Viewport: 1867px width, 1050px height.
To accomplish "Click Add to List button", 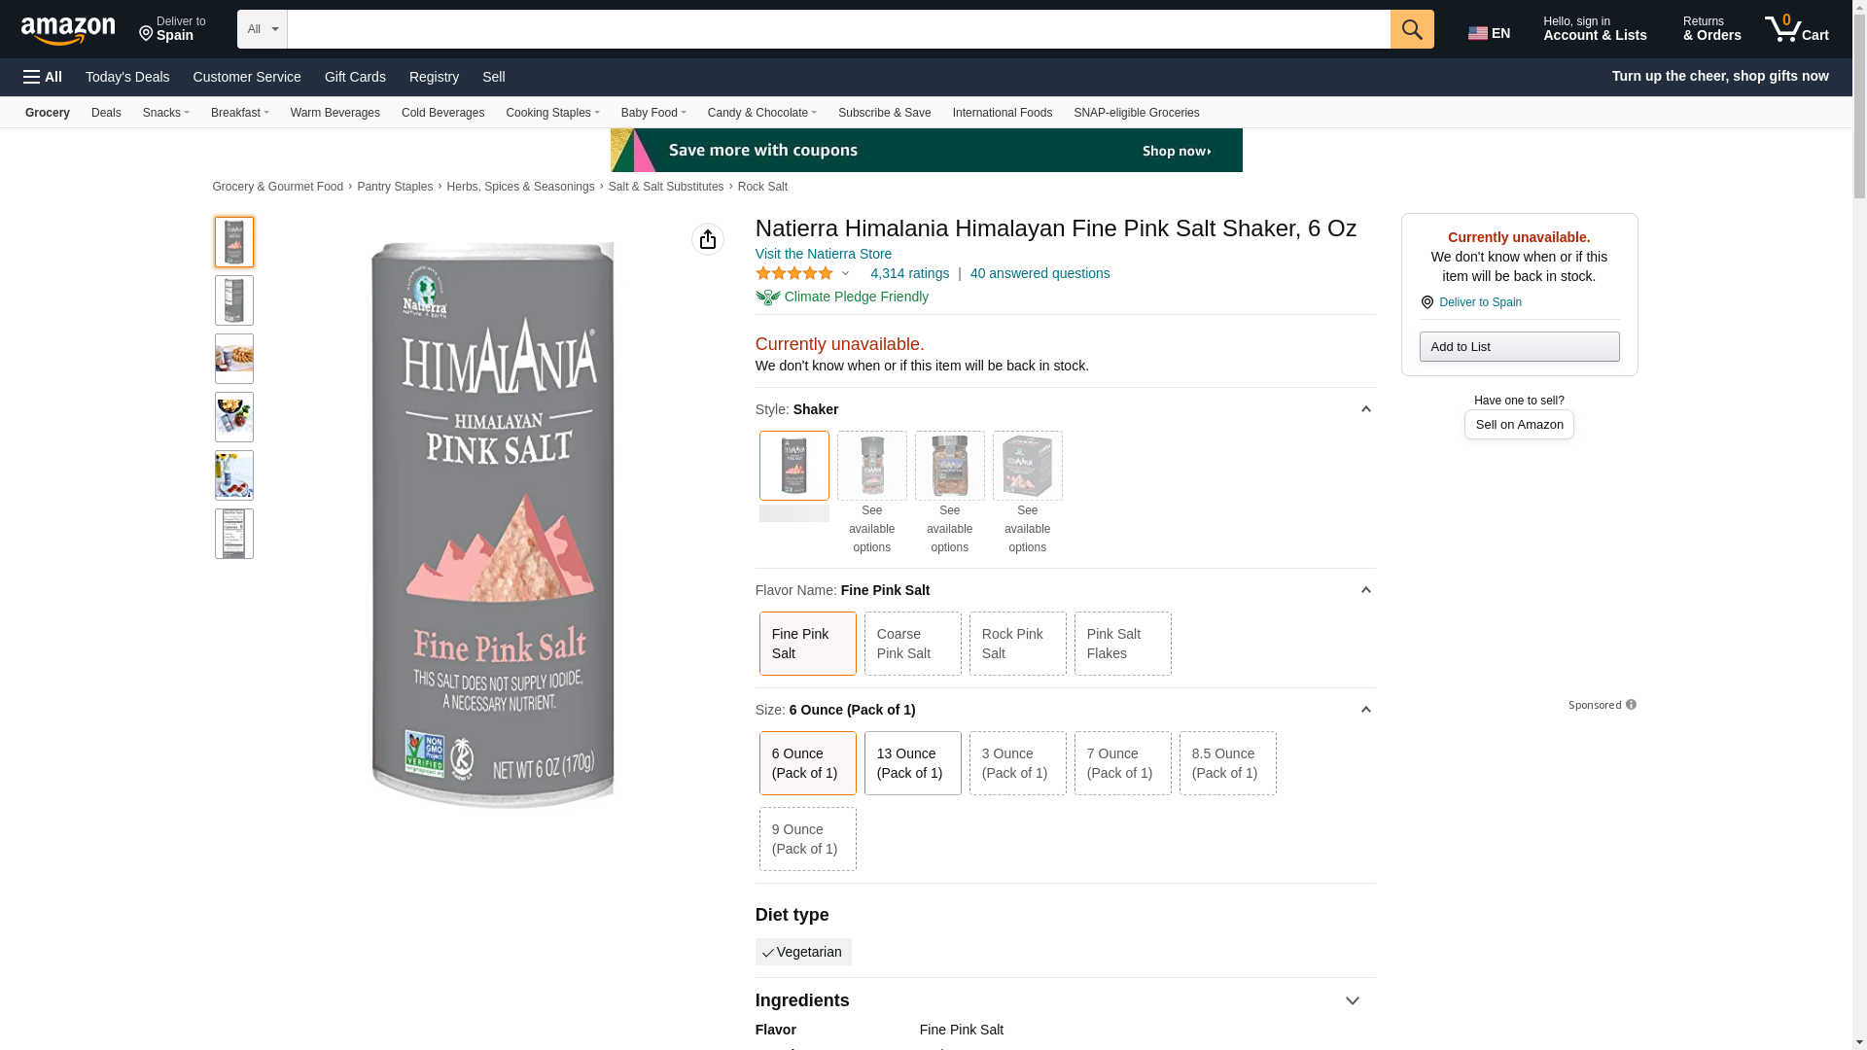I will click(x=1519, y=347).
